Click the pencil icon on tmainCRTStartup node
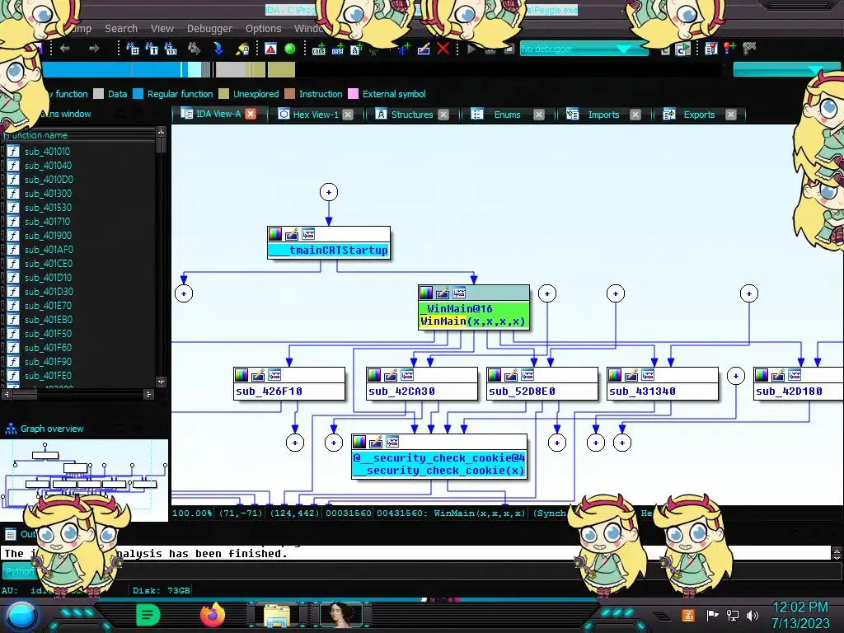 [291, 234]
